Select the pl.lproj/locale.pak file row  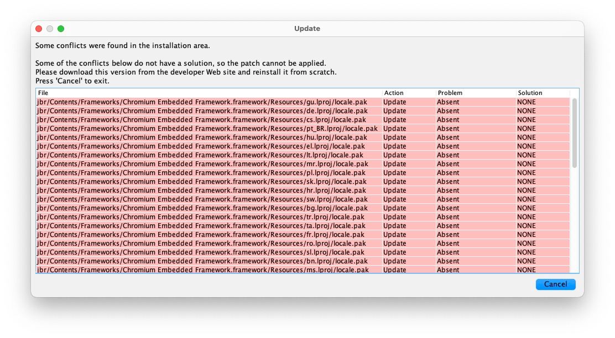[x=303, y=173]
